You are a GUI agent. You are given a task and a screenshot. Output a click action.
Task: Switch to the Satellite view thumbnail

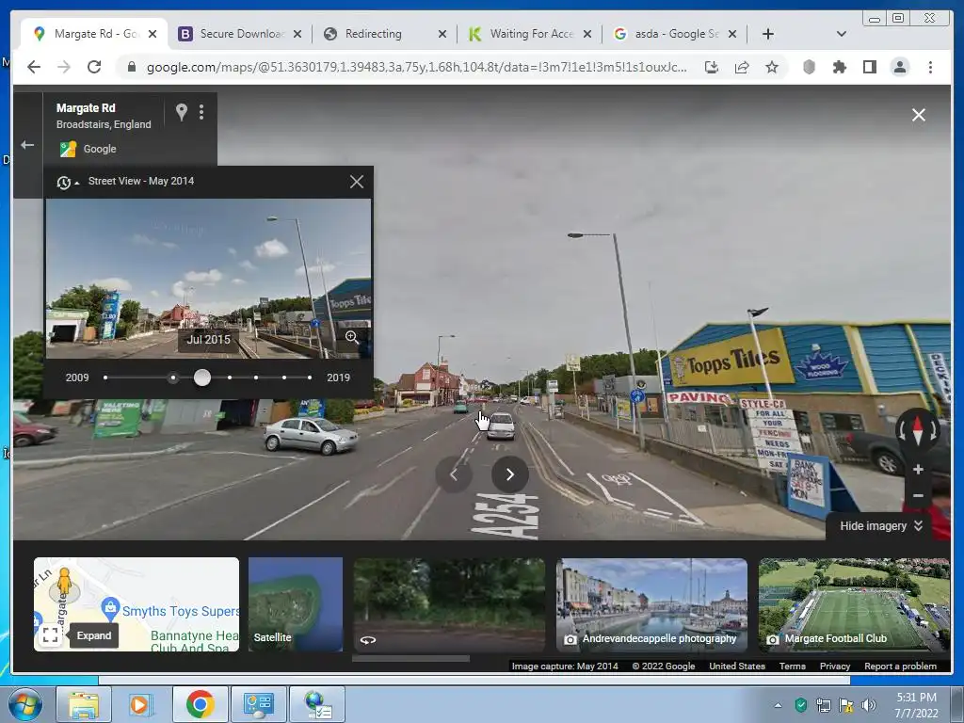[295, 604]
